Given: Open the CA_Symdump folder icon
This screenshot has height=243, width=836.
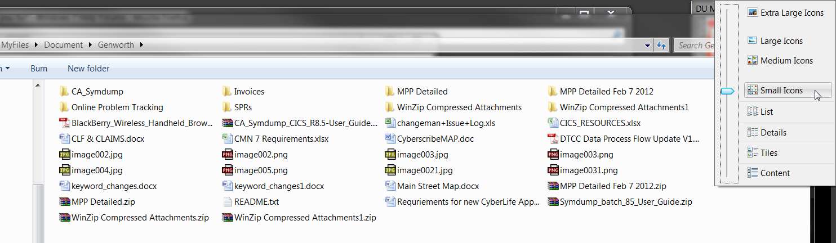Looking at the screenshot, I should (64, 91).
